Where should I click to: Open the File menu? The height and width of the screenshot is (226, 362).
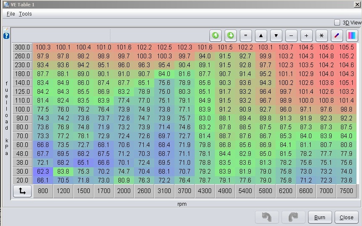click(11, 14)
